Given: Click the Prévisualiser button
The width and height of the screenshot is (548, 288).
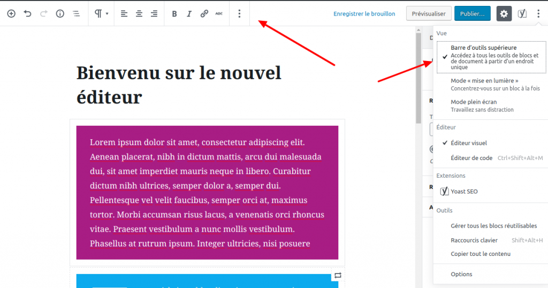Looking at the screenshot, I should click(x=429, y=13).
